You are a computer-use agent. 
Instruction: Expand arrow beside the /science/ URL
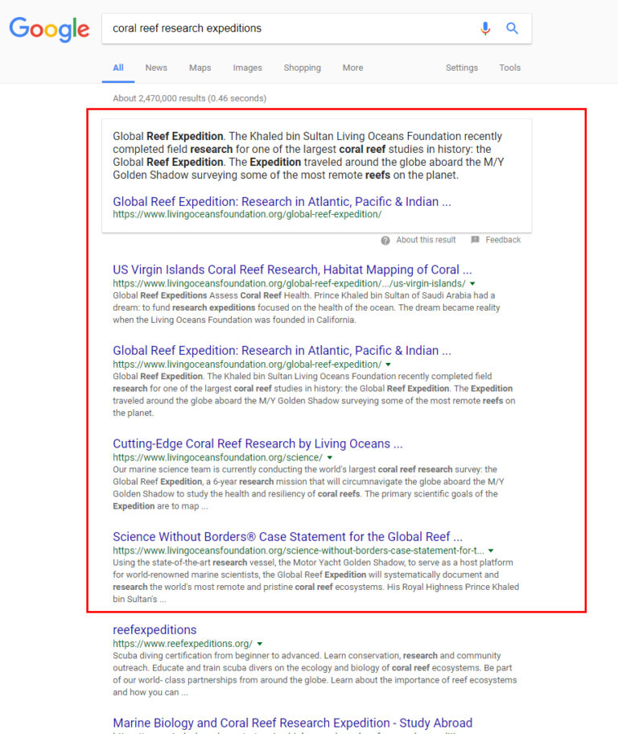330,458
